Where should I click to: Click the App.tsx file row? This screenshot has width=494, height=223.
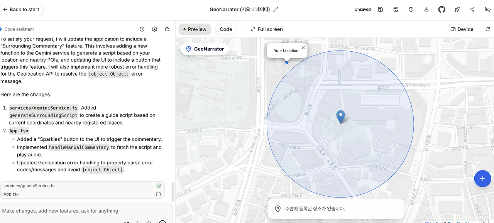click(82, 194)
